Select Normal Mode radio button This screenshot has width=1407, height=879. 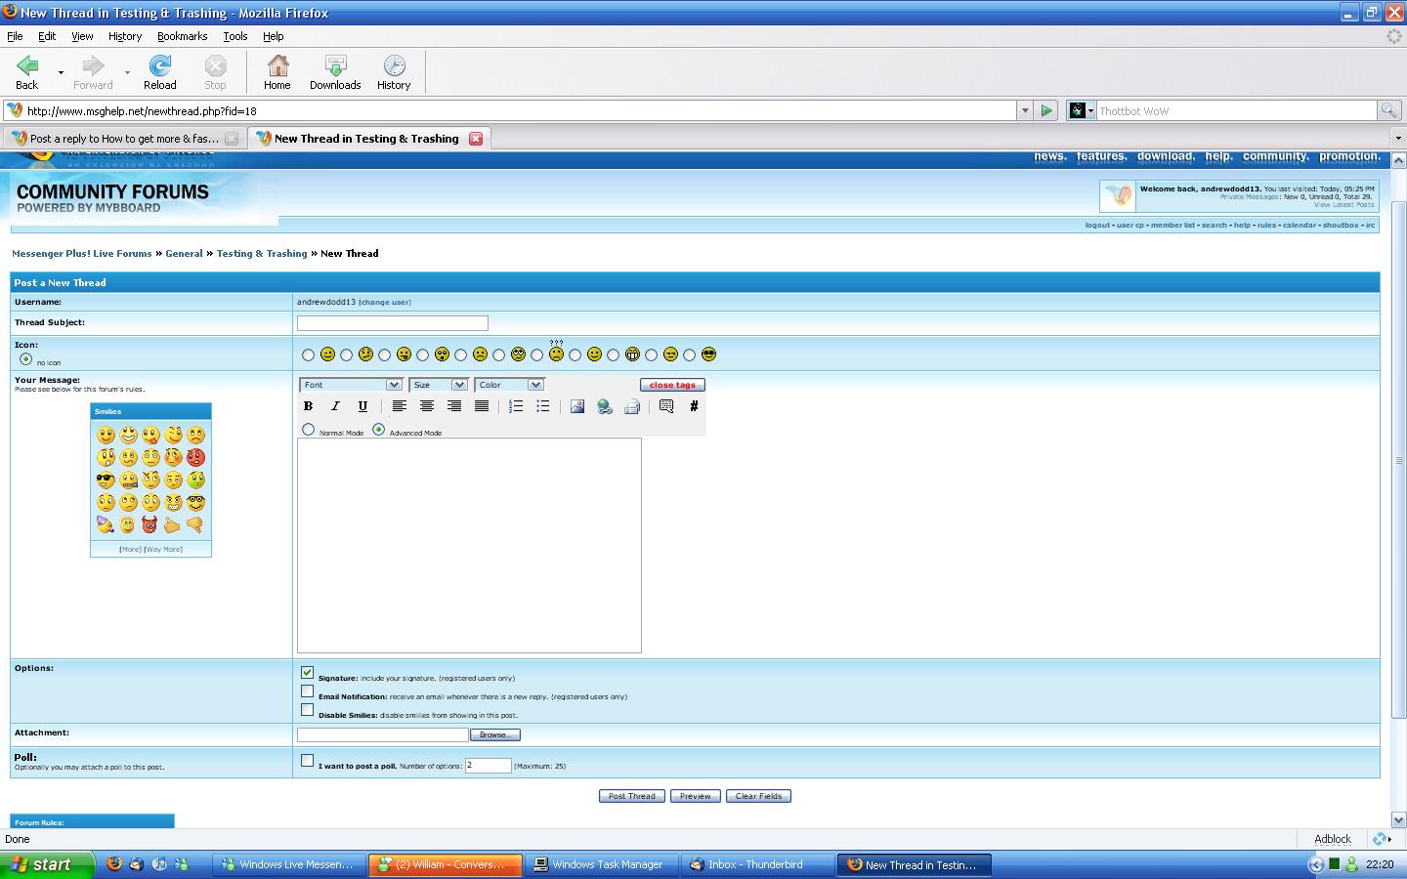(x=309, y=430)
